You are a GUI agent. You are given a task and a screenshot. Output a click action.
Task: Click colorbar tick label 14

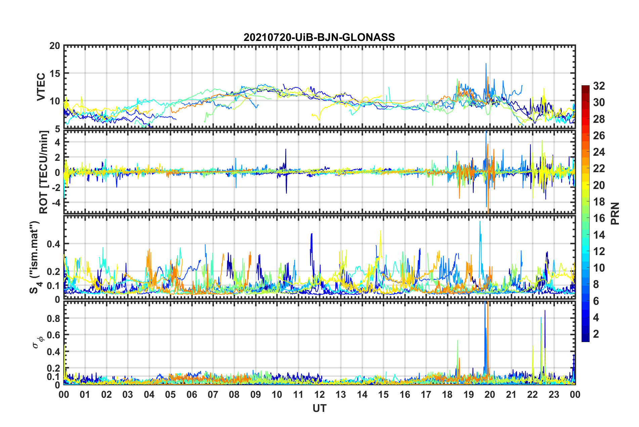[x=599, y=235]
